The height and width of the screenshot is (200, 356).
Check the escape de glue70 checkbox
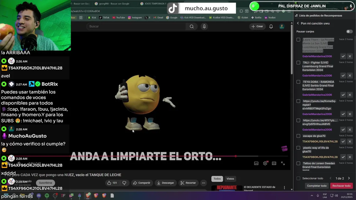298,136
